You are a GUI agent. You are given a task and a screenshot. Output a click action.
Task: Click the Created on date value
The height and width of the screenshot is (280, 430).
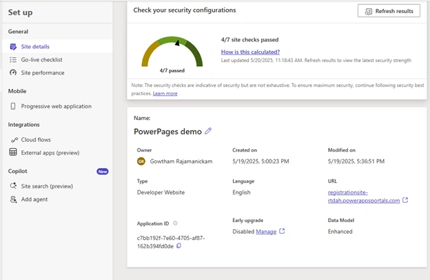tap(260, 161)
